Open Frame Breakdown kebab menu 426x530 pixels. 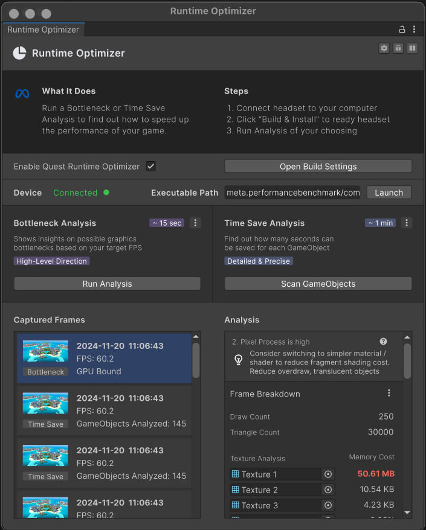(x=389, y=394)
